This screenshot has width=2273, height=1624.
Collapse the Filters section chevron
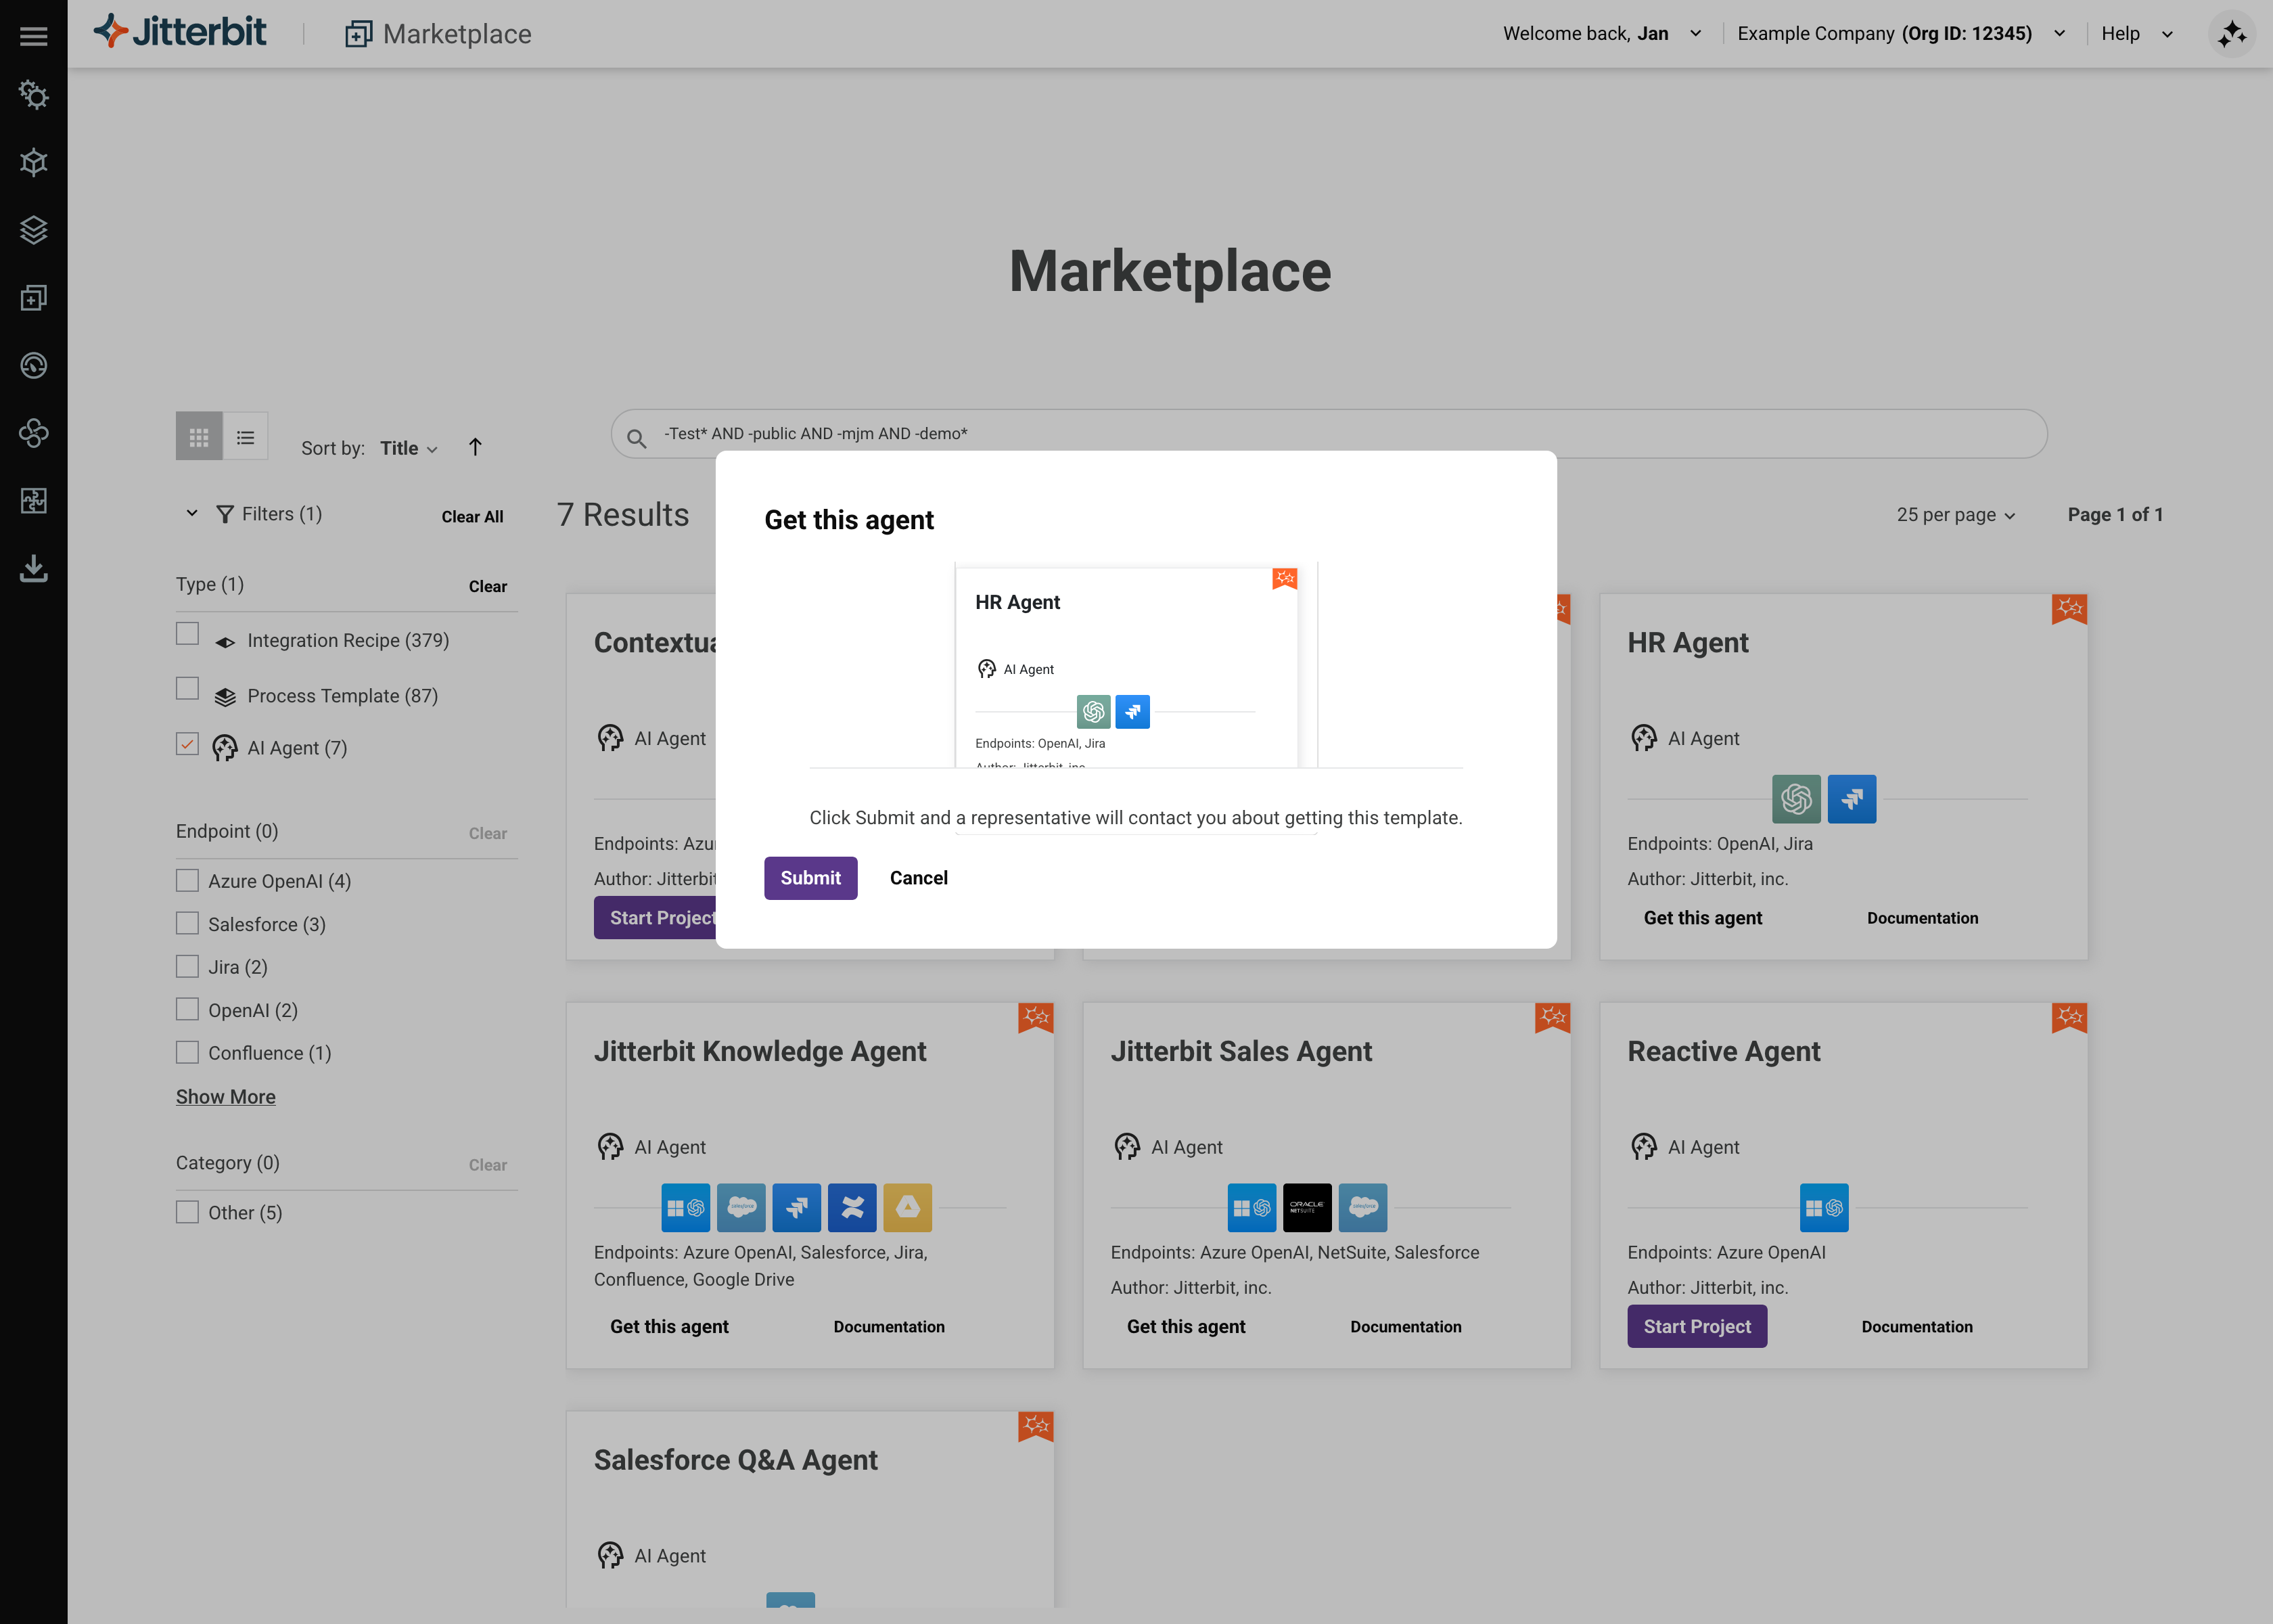(x=192, y=513)
